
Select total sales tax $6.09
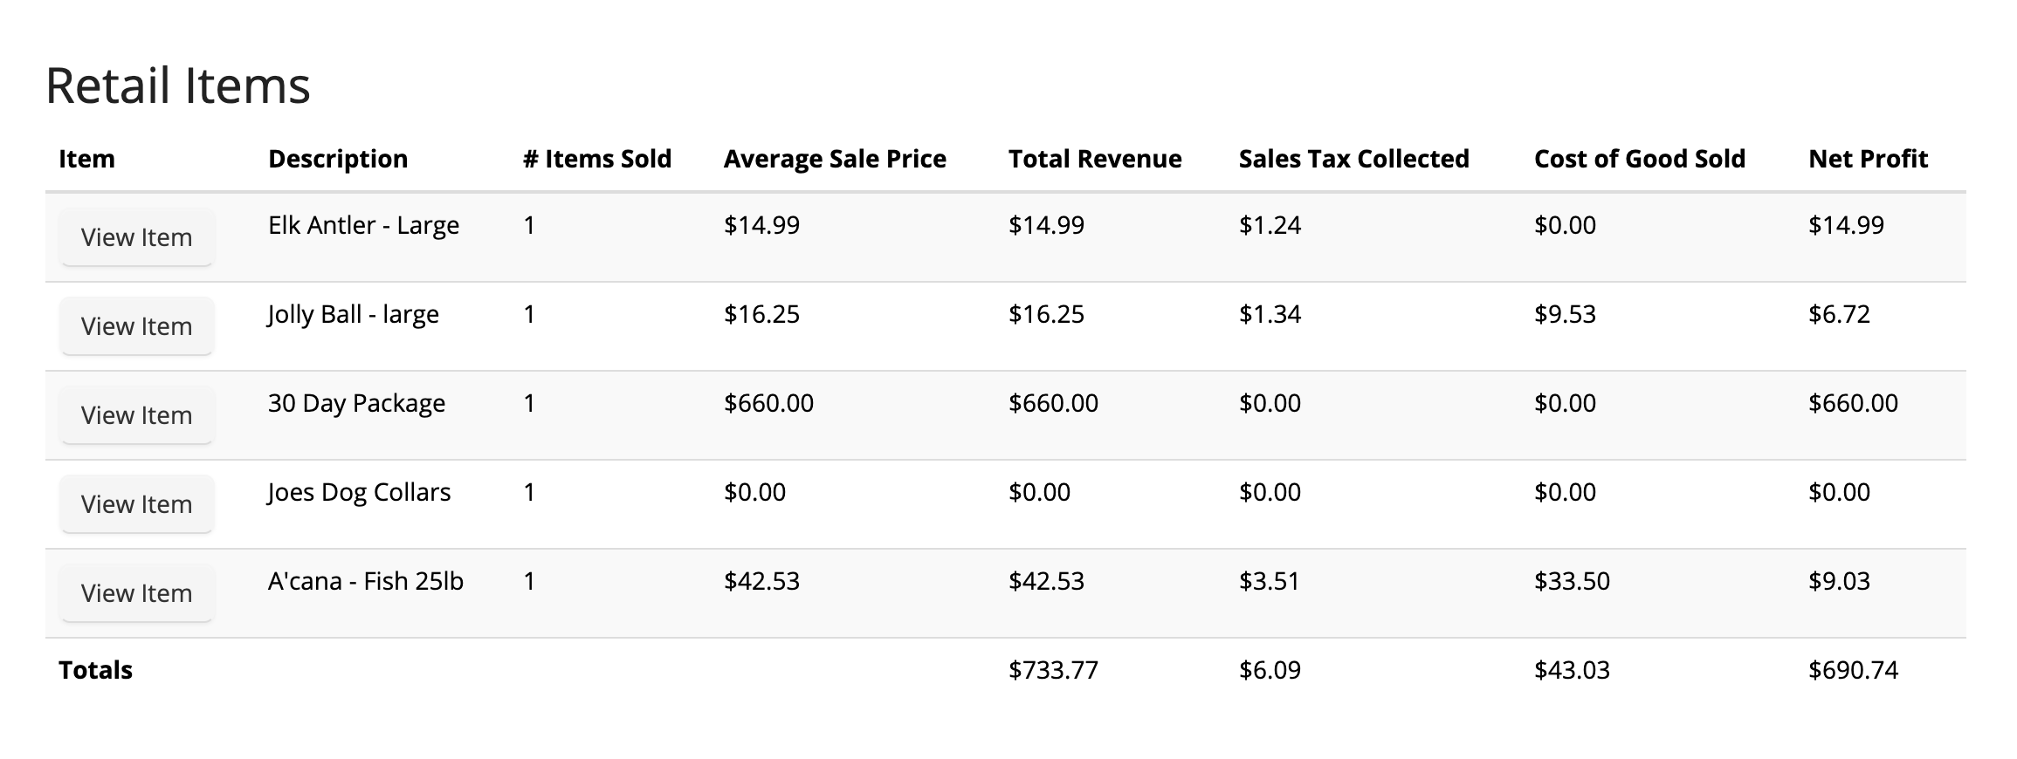pyautogui.click(x=1270, y=671)
